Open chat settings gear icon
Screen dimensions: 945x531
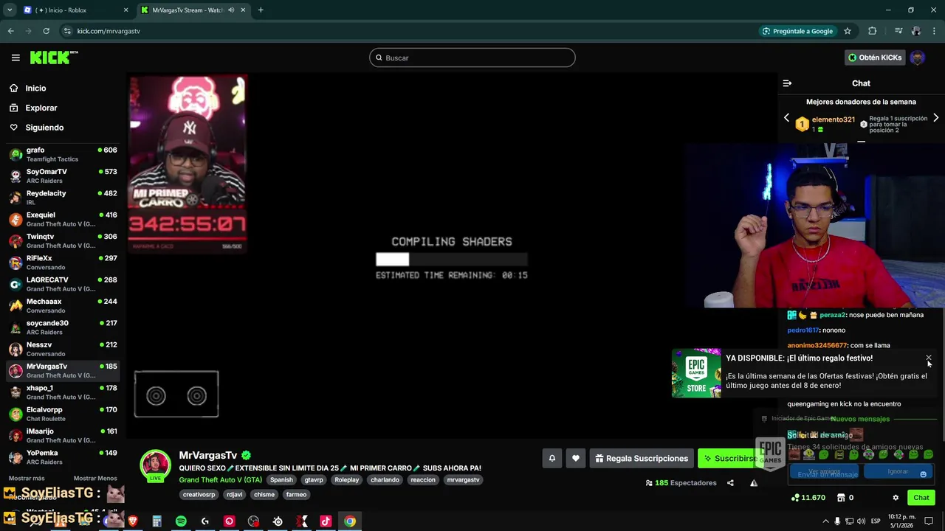896,498
